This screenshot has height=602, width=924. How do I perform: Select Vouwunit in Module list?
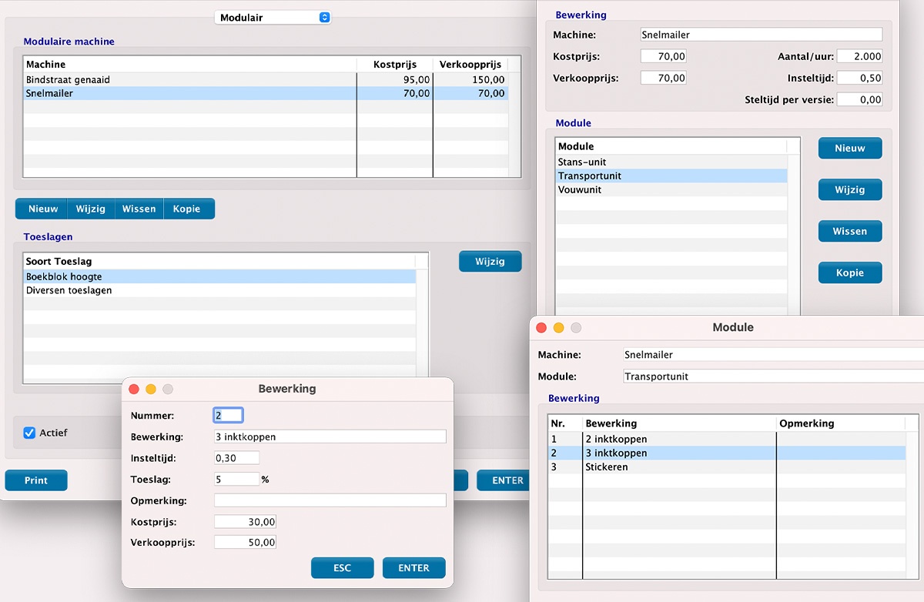pos(671,189)
